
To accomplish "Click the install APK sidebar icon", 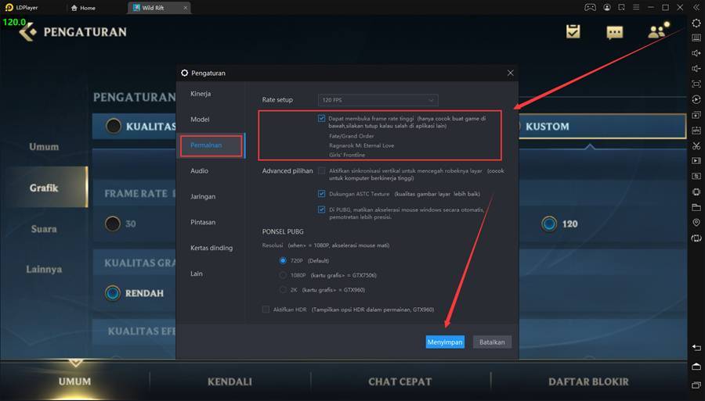I will [x=696, y=130].
